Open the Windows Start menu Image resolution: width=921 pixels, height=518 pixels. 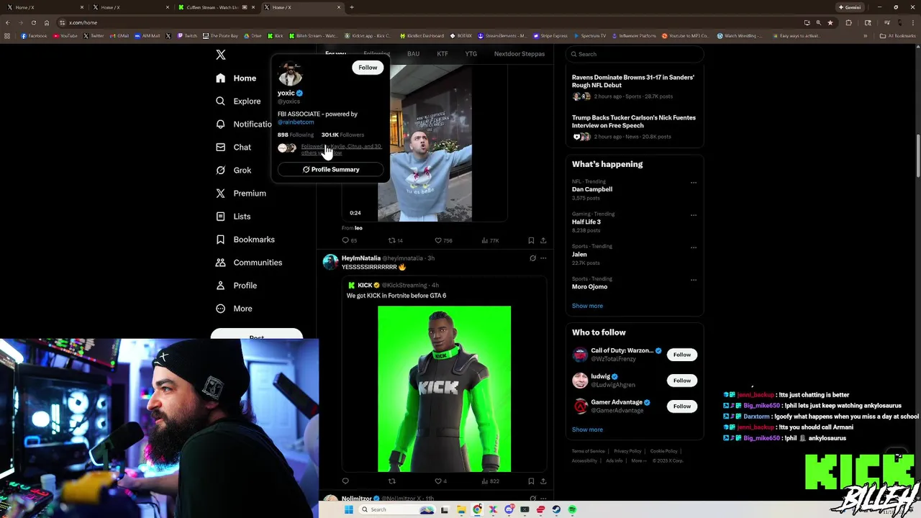[x=349, y=509]
